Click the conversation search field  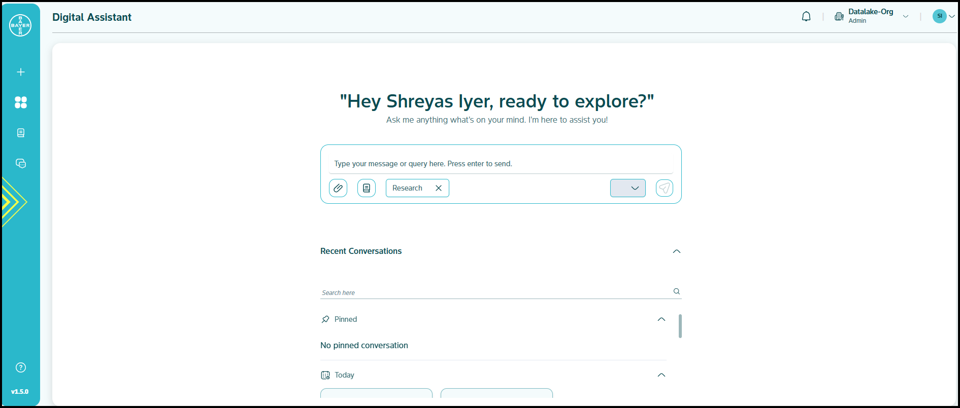(495, 292)
